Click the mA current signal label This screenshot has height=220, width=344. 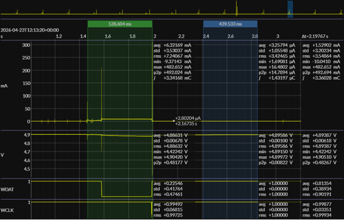click(x=4, y=86)
